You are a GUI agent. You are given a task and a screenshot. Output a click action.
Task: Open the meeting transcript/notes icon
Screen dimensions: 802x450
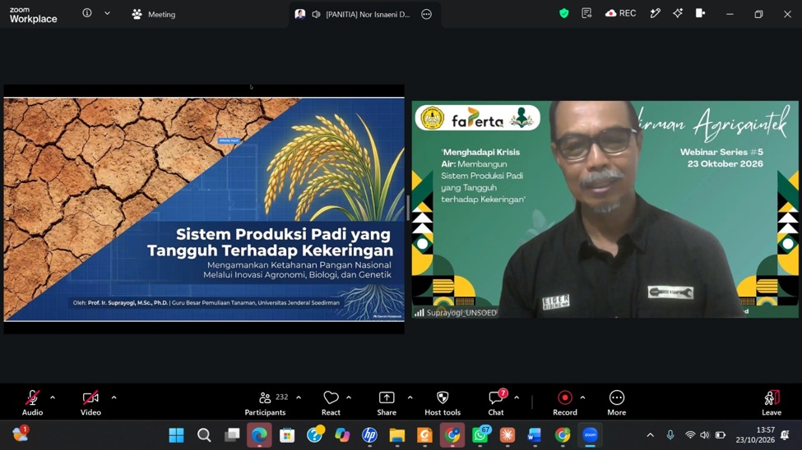(586, 14)
